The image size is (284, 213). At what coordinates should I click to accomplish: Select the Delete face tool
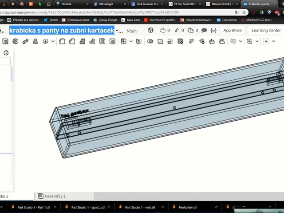pos(202,41)
